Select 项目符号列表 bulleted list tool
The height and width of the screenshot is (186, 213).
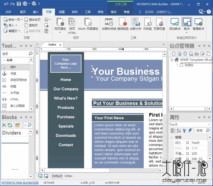tap(15, 80)
